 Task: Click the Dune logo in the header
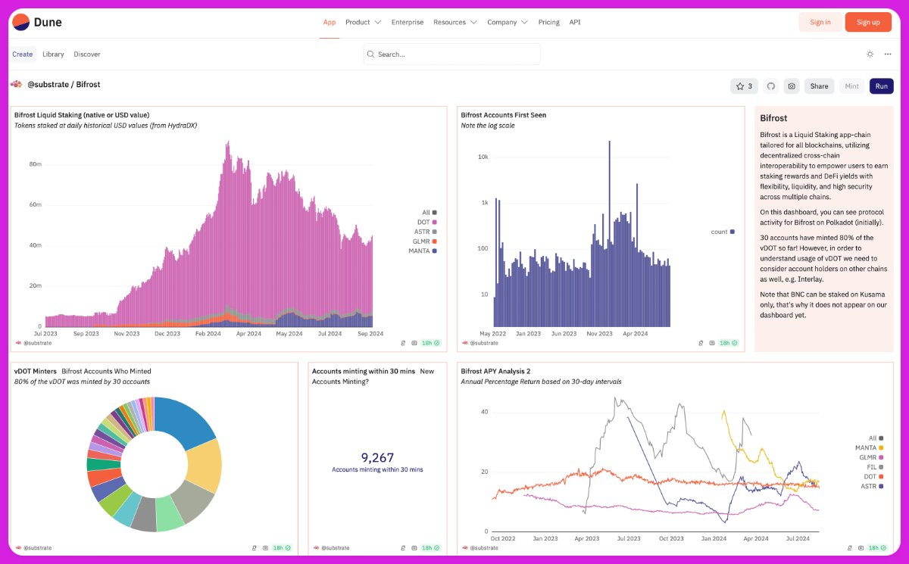tap(37, 22)
